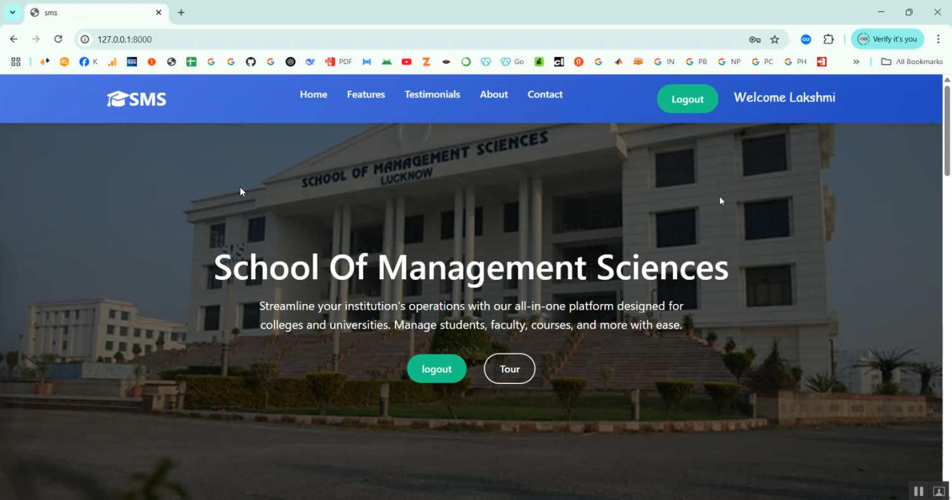The height and width of the screenshot is (500, 952).
Task: Click the vertical page scrollbar thumb
Action: click(947, 130)
